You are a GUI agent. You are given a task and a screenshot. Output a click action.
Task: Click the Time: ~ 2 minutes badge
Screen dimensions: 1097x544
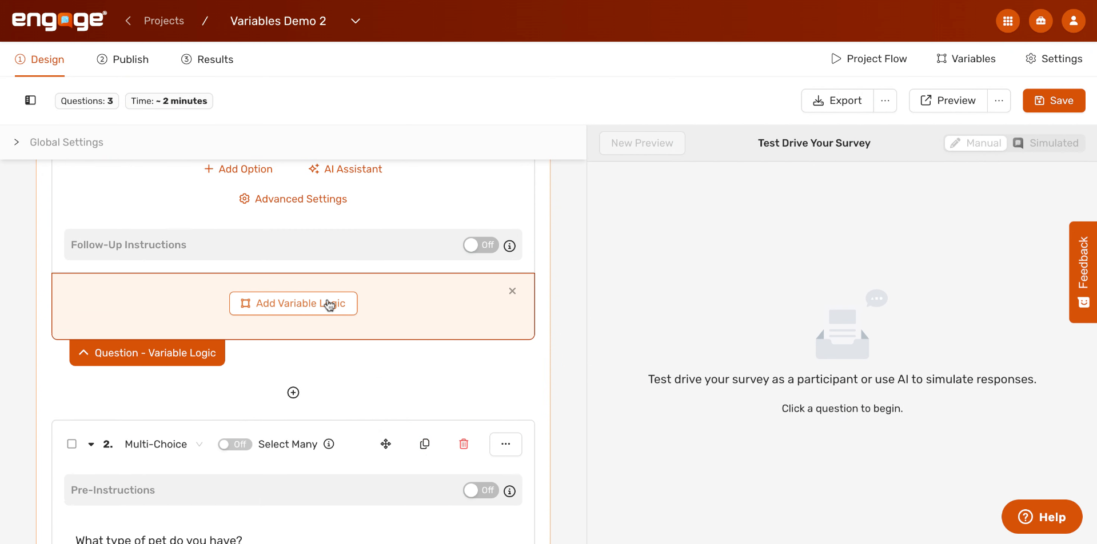click(169, 100)
